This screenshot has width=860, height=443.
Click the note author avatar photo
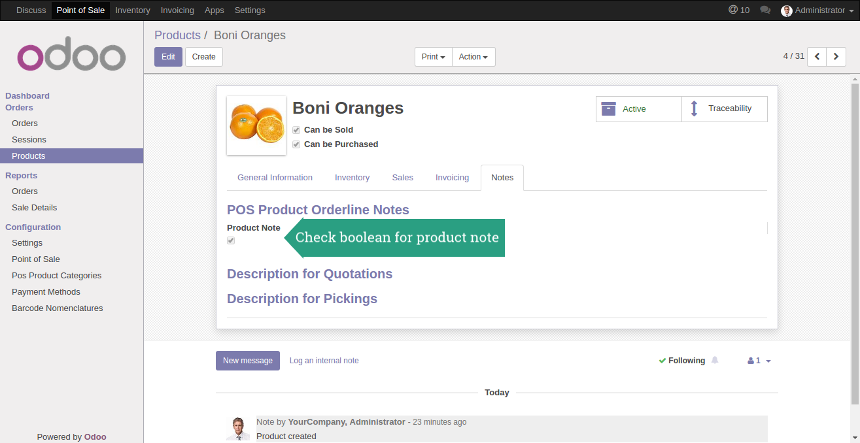(238, 429)
